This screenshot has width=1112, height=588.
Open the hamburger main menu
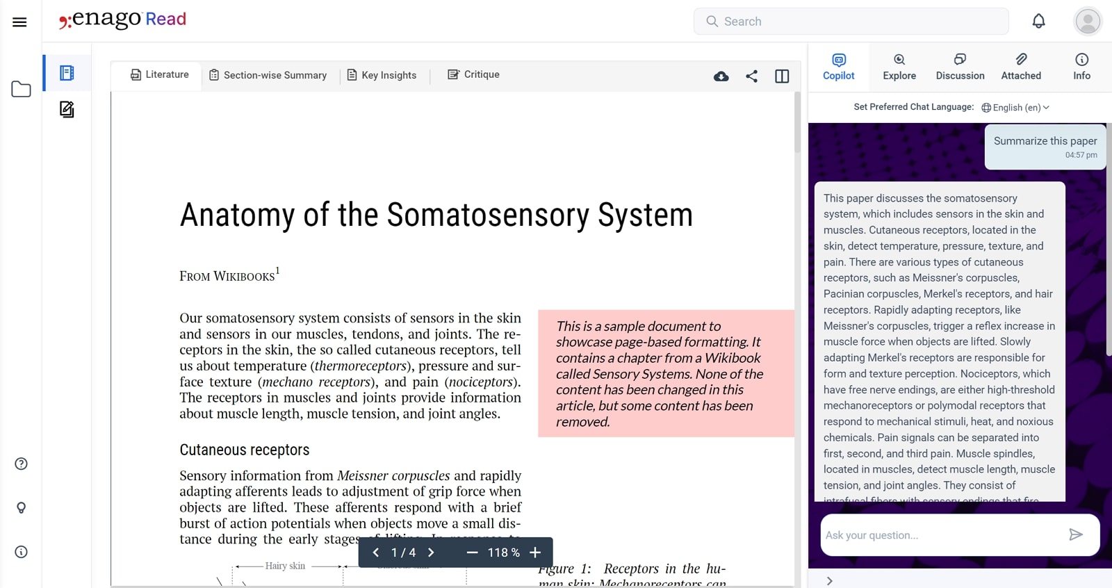(19, 22)
